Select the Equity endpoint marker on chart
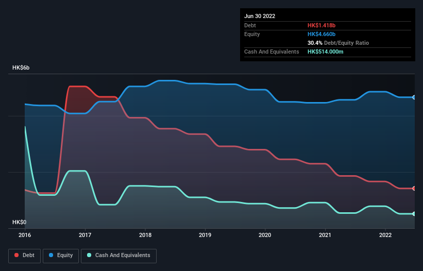 point(414,97)
